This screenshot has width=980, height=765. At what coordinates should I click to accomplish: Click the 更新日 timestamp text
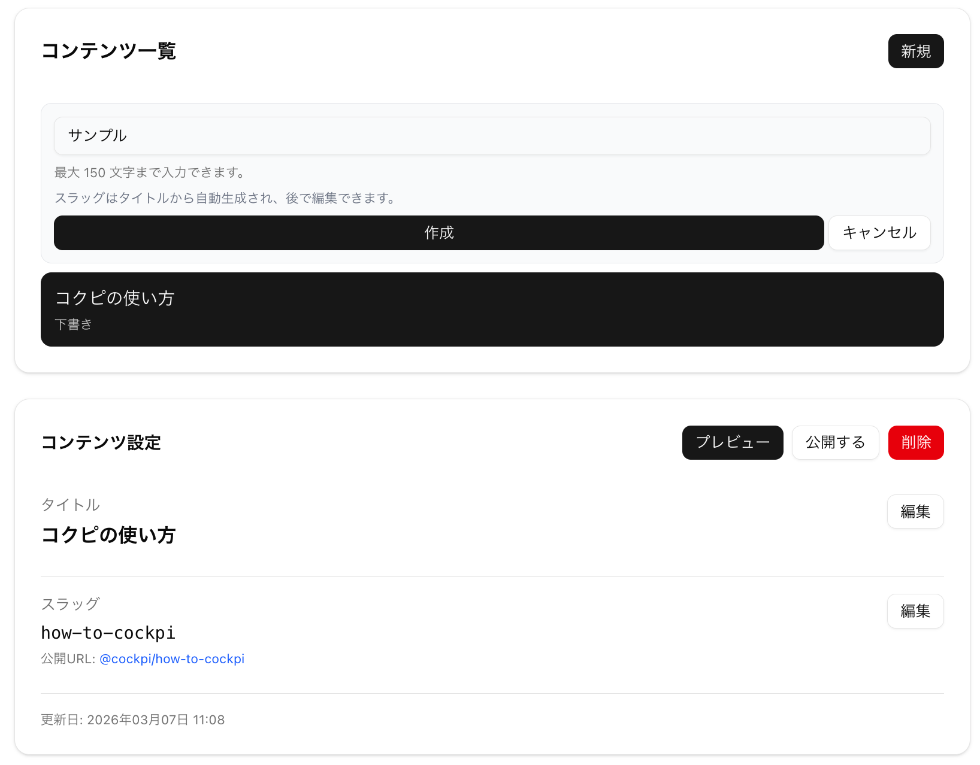click(x=132, y=720)
